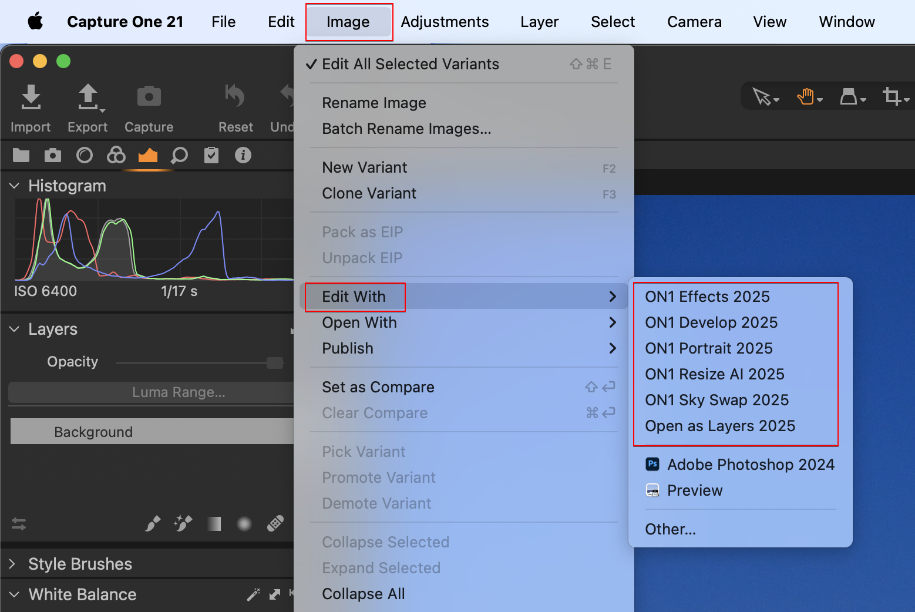915x612 pixels.
Task: Select Adobe Photoshop 2024 in Edit With
Action: 751,465
